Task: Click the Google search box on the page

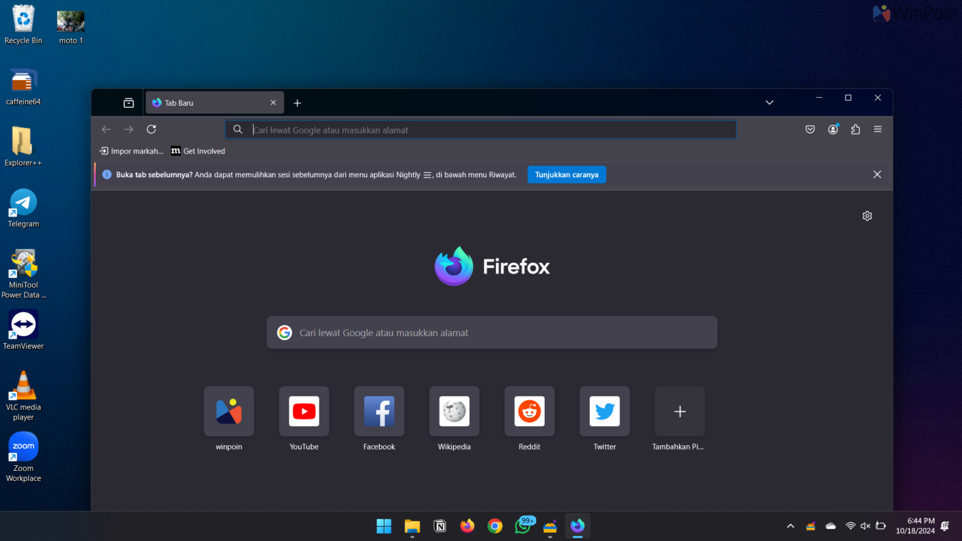Action: click(x=492, y=332)
